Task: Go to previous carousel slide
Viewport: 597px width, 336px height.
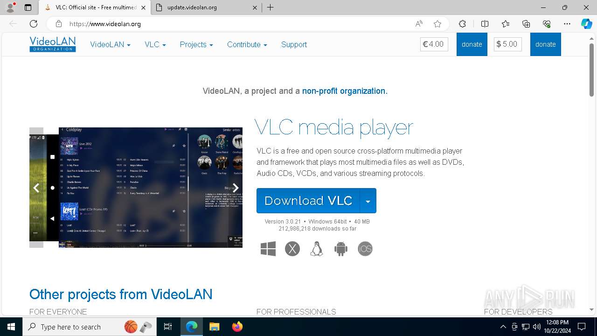Action: tap(36, 188)
